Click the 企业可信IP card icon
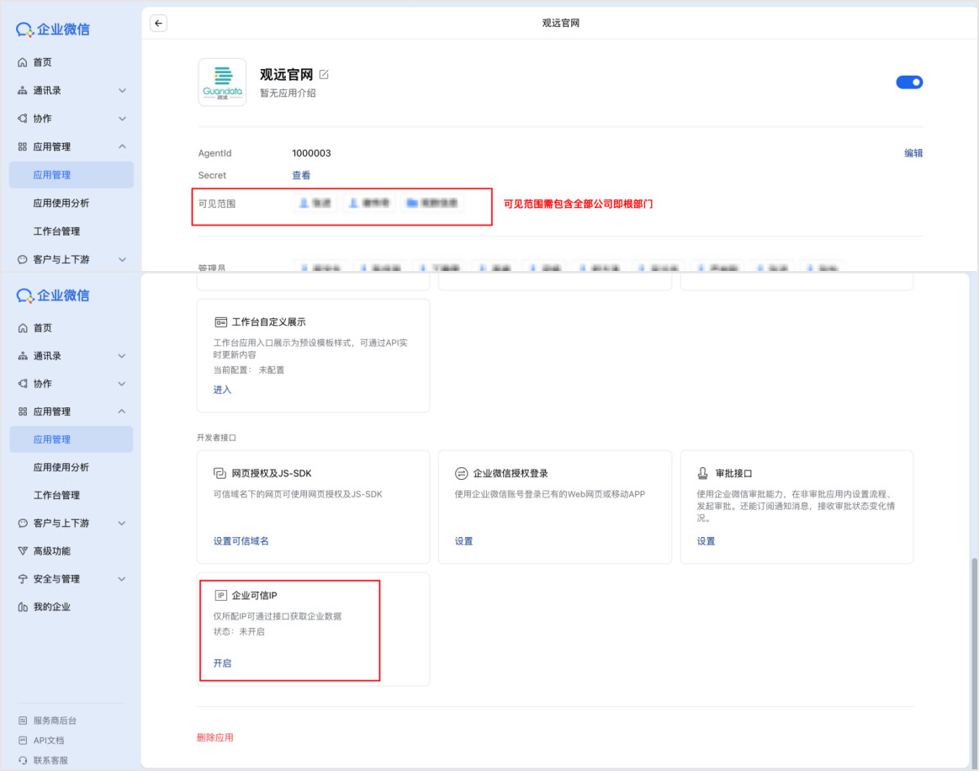 (221, 596)
